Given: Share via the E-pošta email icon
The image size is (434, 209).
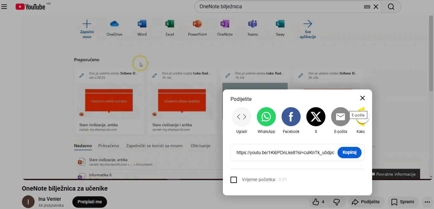Looking at the screenshot, I should tap(341, 117).
